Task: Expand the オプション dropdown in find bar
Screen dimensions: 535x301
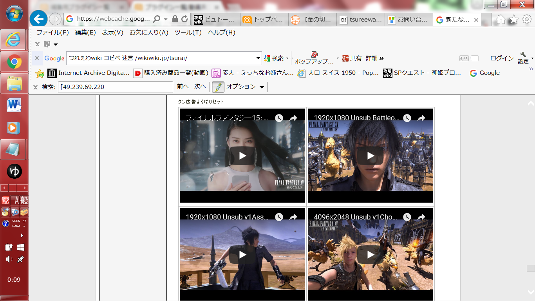Action: coord(262,87)
